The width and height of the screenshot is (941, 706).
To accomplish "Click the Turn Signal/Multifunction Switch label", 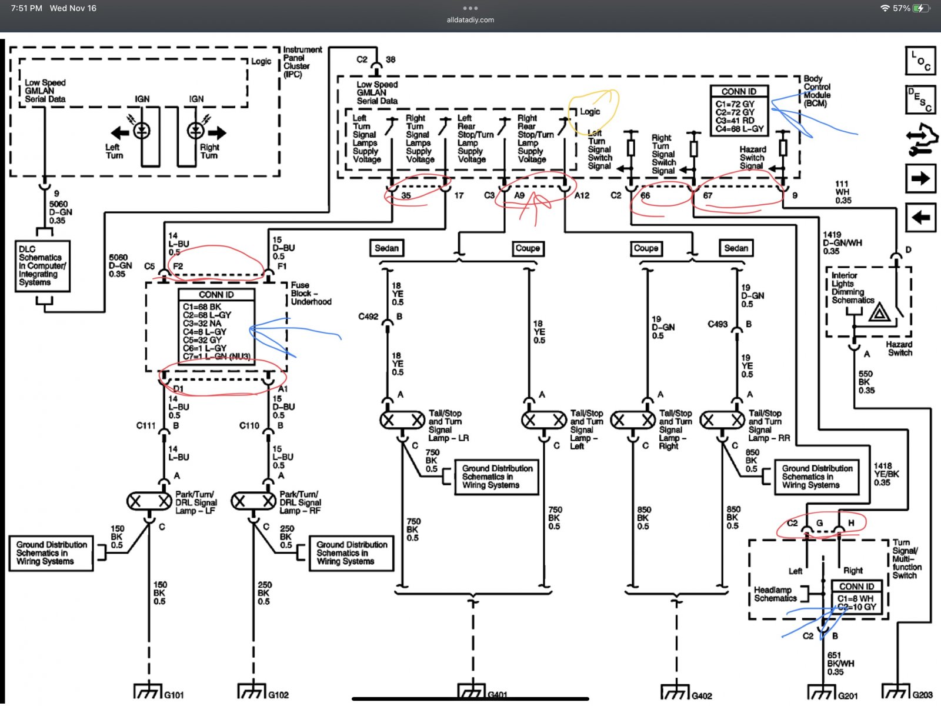I will pyautogui.click(x=907, y=559).
